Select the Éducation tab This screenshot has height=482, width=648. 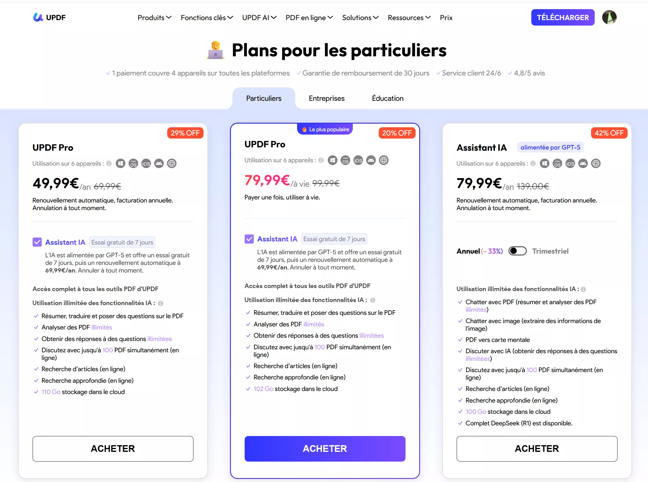(388, 98)
